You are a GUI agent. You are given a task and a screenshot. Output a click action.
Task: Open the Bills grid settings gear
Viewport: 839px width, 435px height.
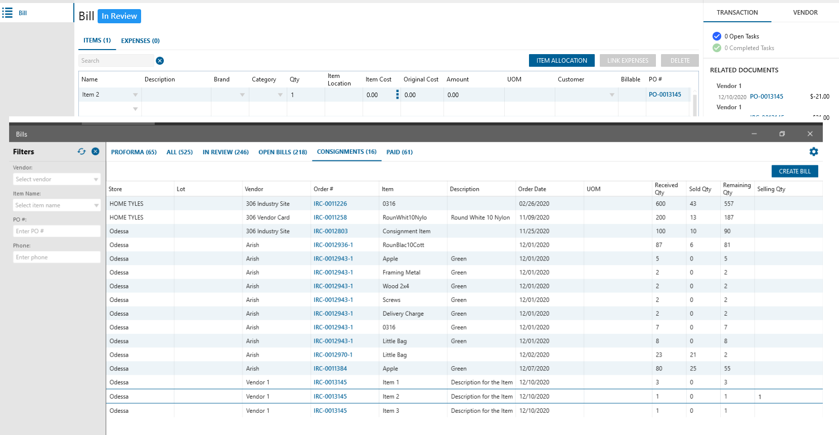coord(813,152)
